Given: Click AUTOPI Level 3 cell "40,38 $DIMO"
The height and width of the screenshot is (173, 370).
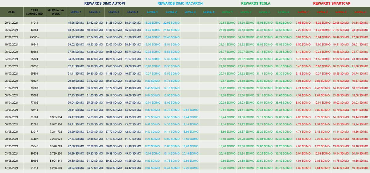Looking at the screenshot, I should tap(114, 153).
